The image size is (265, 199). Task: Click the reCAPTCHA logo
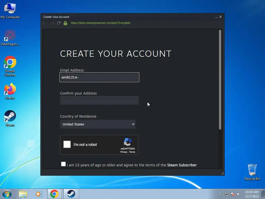point(128,142)
